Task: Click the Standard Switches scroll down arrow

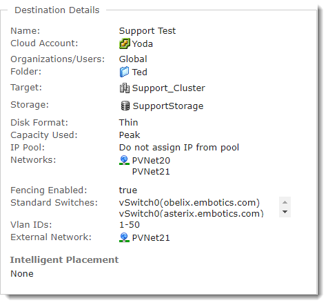Action: click(x=285, y=212)
